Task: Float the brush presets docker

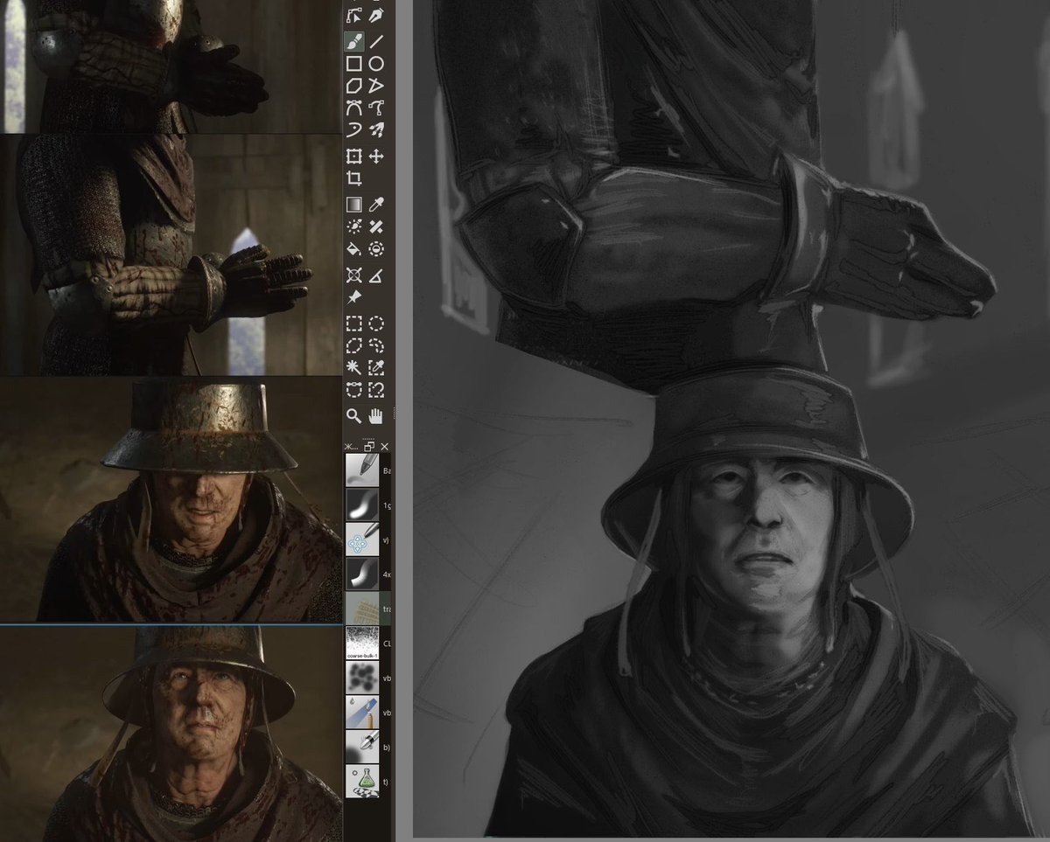Action: [369, 445]
